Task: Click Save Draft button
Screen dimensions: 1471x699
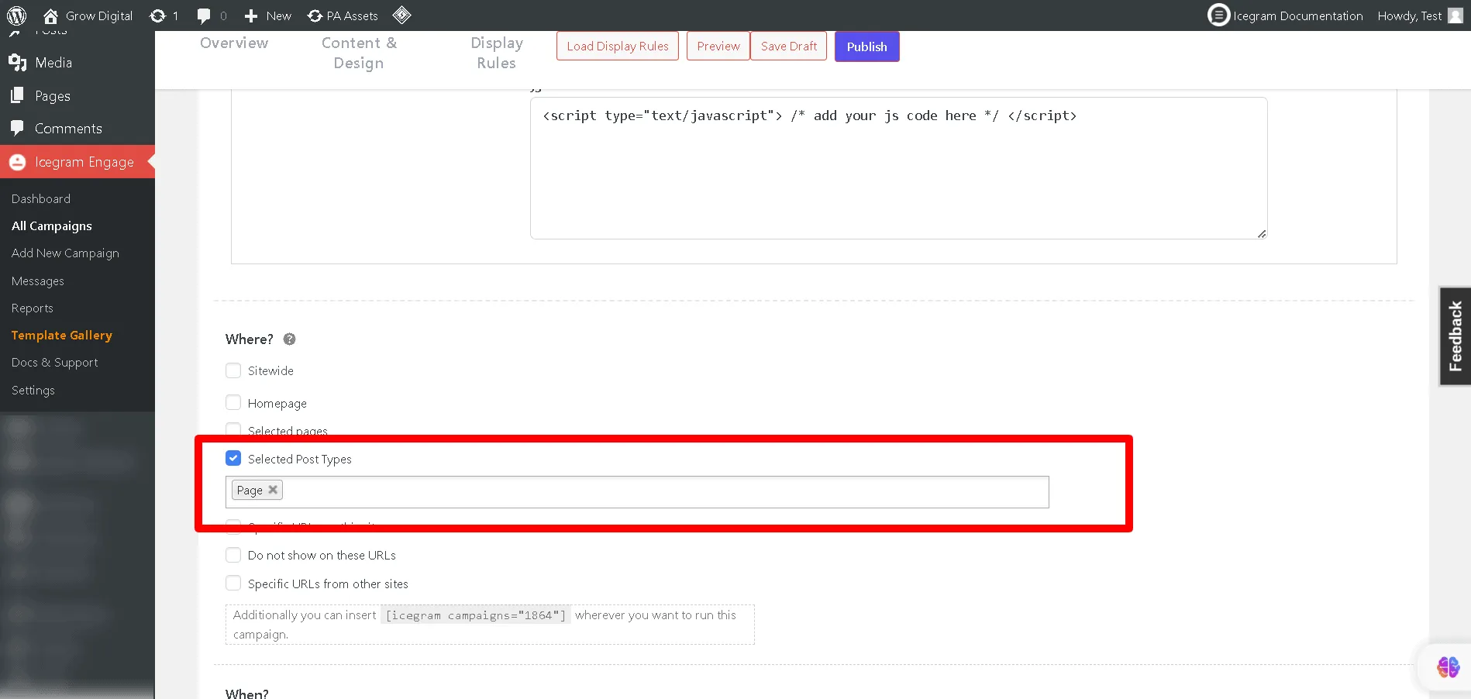Action: (x=789, y=46)
